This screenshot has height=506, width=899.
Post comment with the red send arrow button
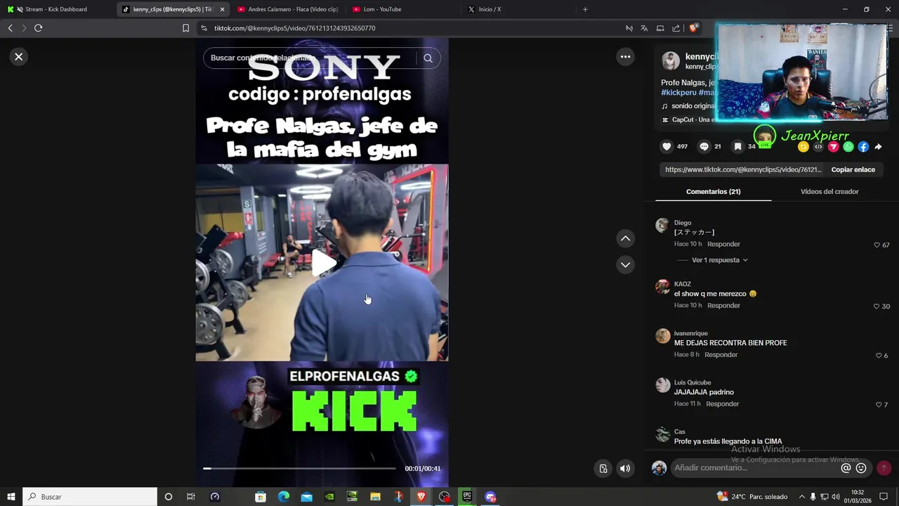click(x=884, y=468)
